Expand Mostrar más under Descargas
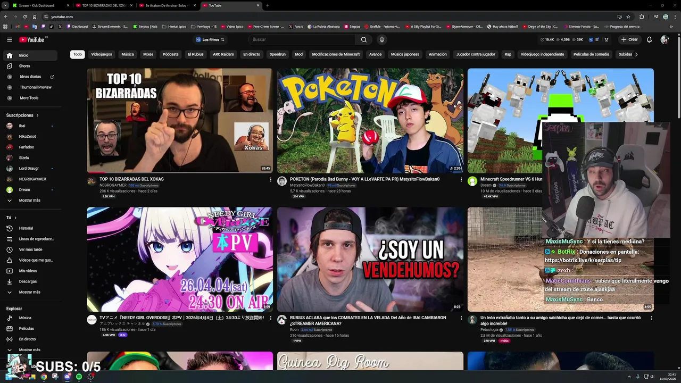The image size is (681, 383). click(x=30, y=292)
